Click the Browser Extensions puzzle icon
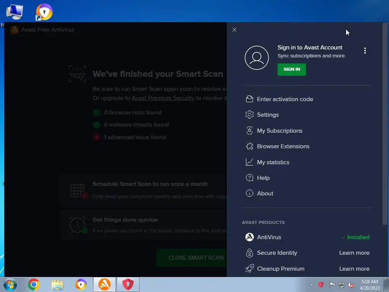 (249, 146)
